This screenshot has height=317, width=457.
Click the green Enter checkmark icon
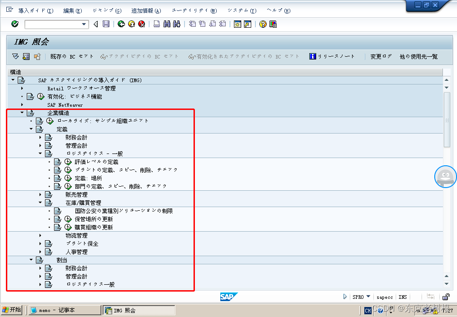(x=15, y=24)
